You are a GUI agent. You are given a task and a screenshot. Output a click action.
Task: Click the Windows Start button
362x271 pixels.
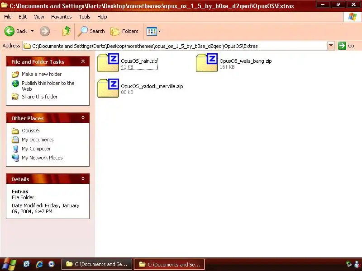click(9, 264)
